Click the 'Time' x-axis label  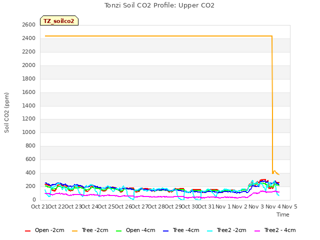click(283, 214)
